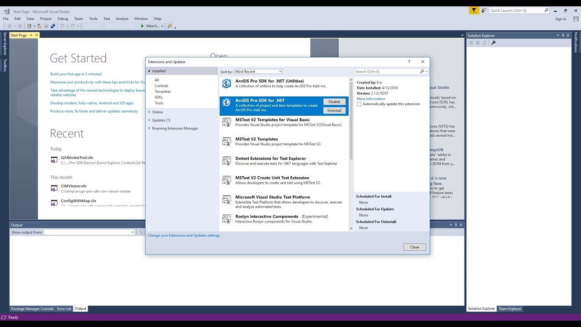The width and height of the screenshot is (581, 327).
Task: Open the Tools menu
Action: (93, 19)
